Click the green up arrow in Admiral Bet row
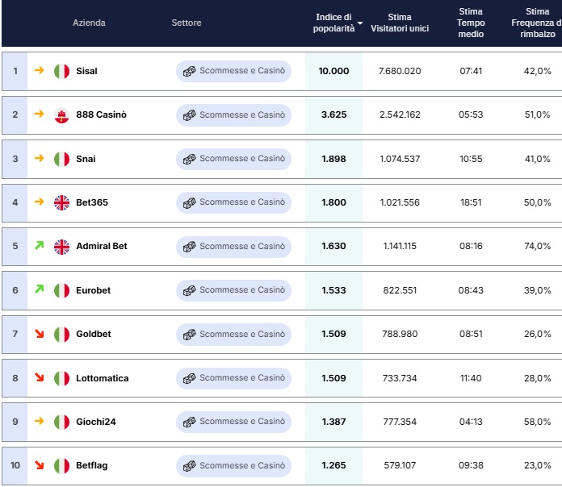This screenshot has height=487, width=562. pos(39,245)
